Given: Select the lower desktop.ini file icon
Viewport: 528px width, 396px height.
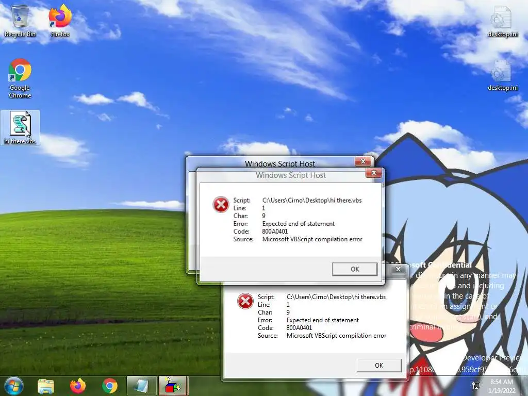Looking at the screenshot, I should pyautogui.click(x=502, y=75).
